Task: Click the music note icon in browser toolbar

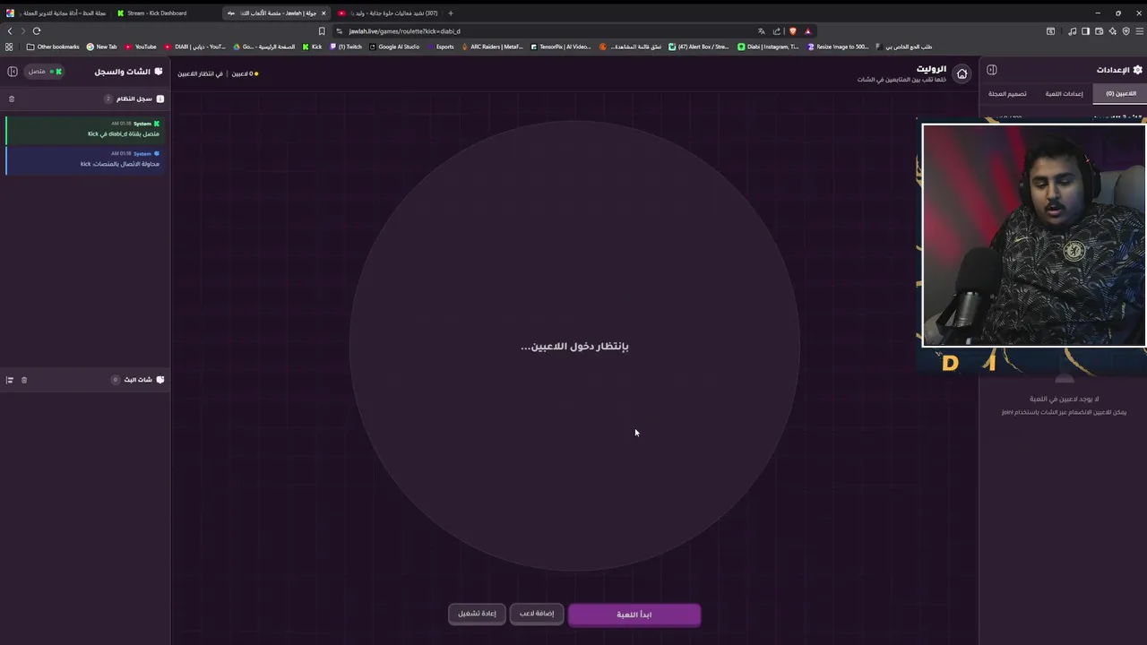Action: pos(1073,30)
